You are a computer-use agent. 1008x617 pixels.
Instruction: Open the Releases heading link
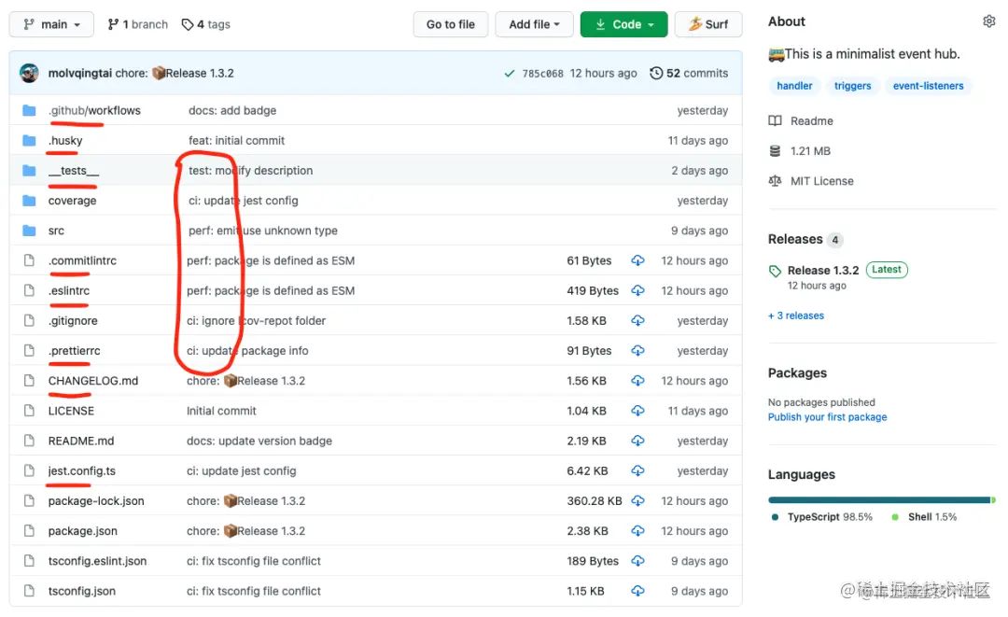[795, 239]
